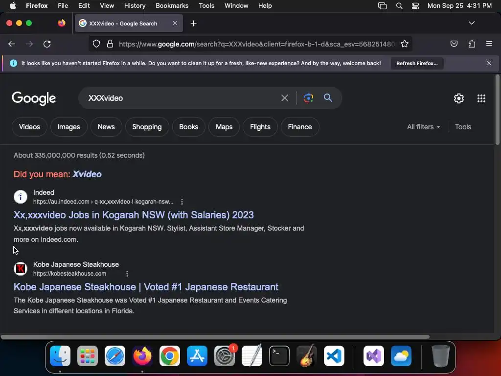Viewport: 501px width, 376px height.
Task: Open GarageBand from the dock
Action: 307,355
